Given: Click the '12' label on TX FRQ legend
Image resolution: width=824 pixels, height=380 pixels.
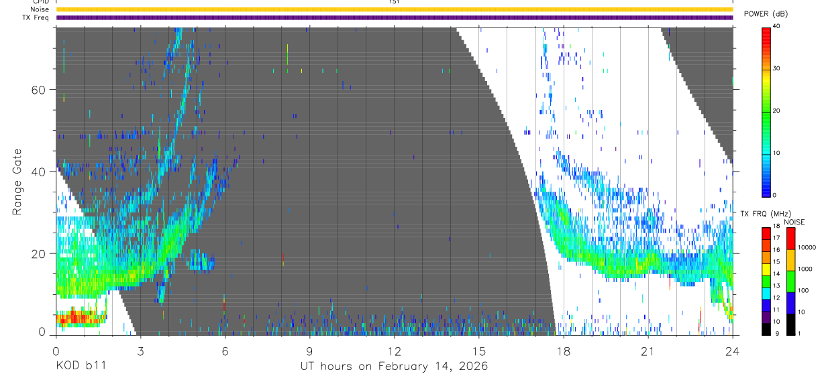Looking at the screenshot, I should pos(777,298).
